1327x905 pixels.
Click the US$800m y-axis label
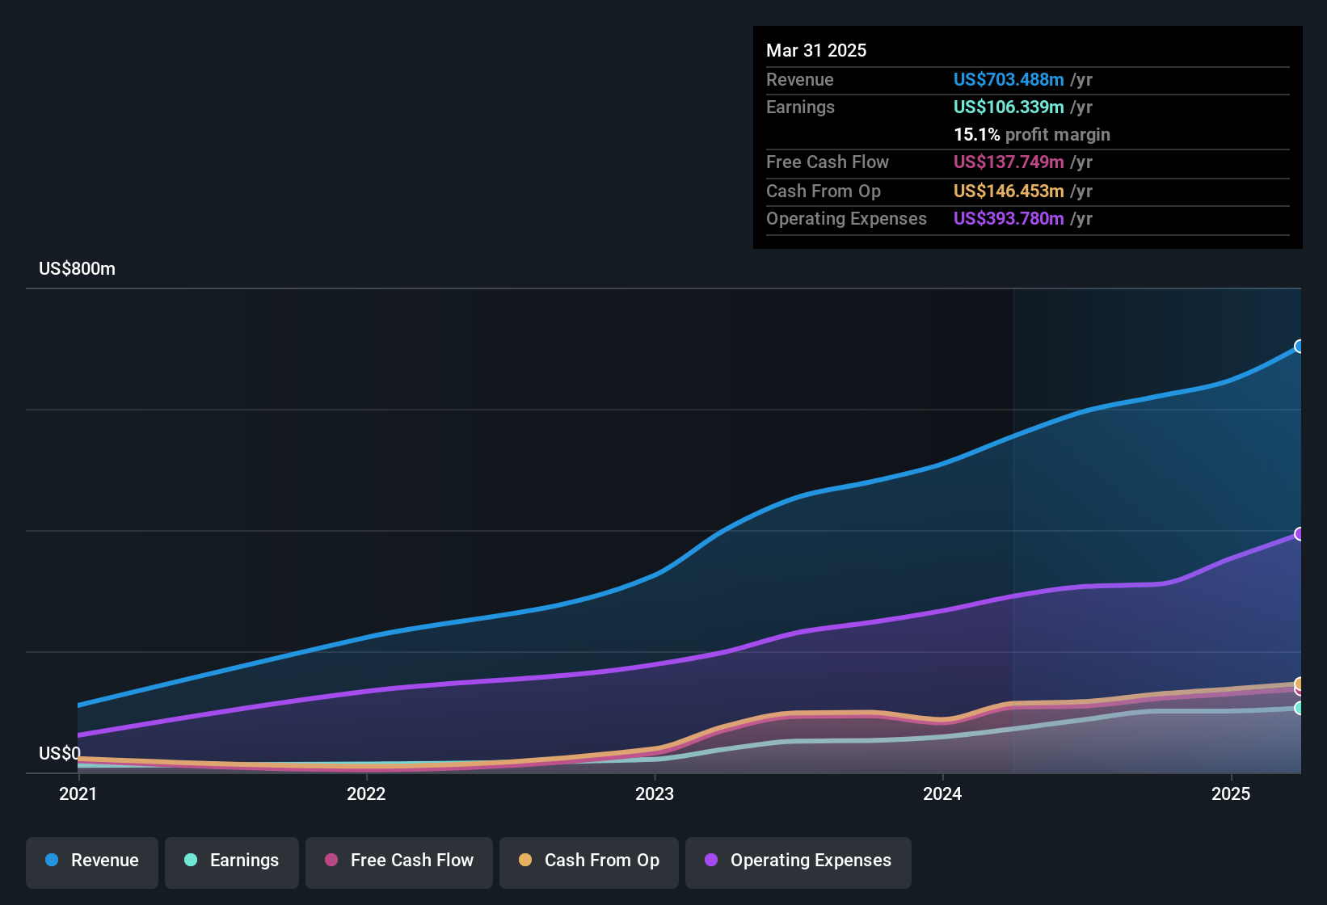[x=77, y=268]
